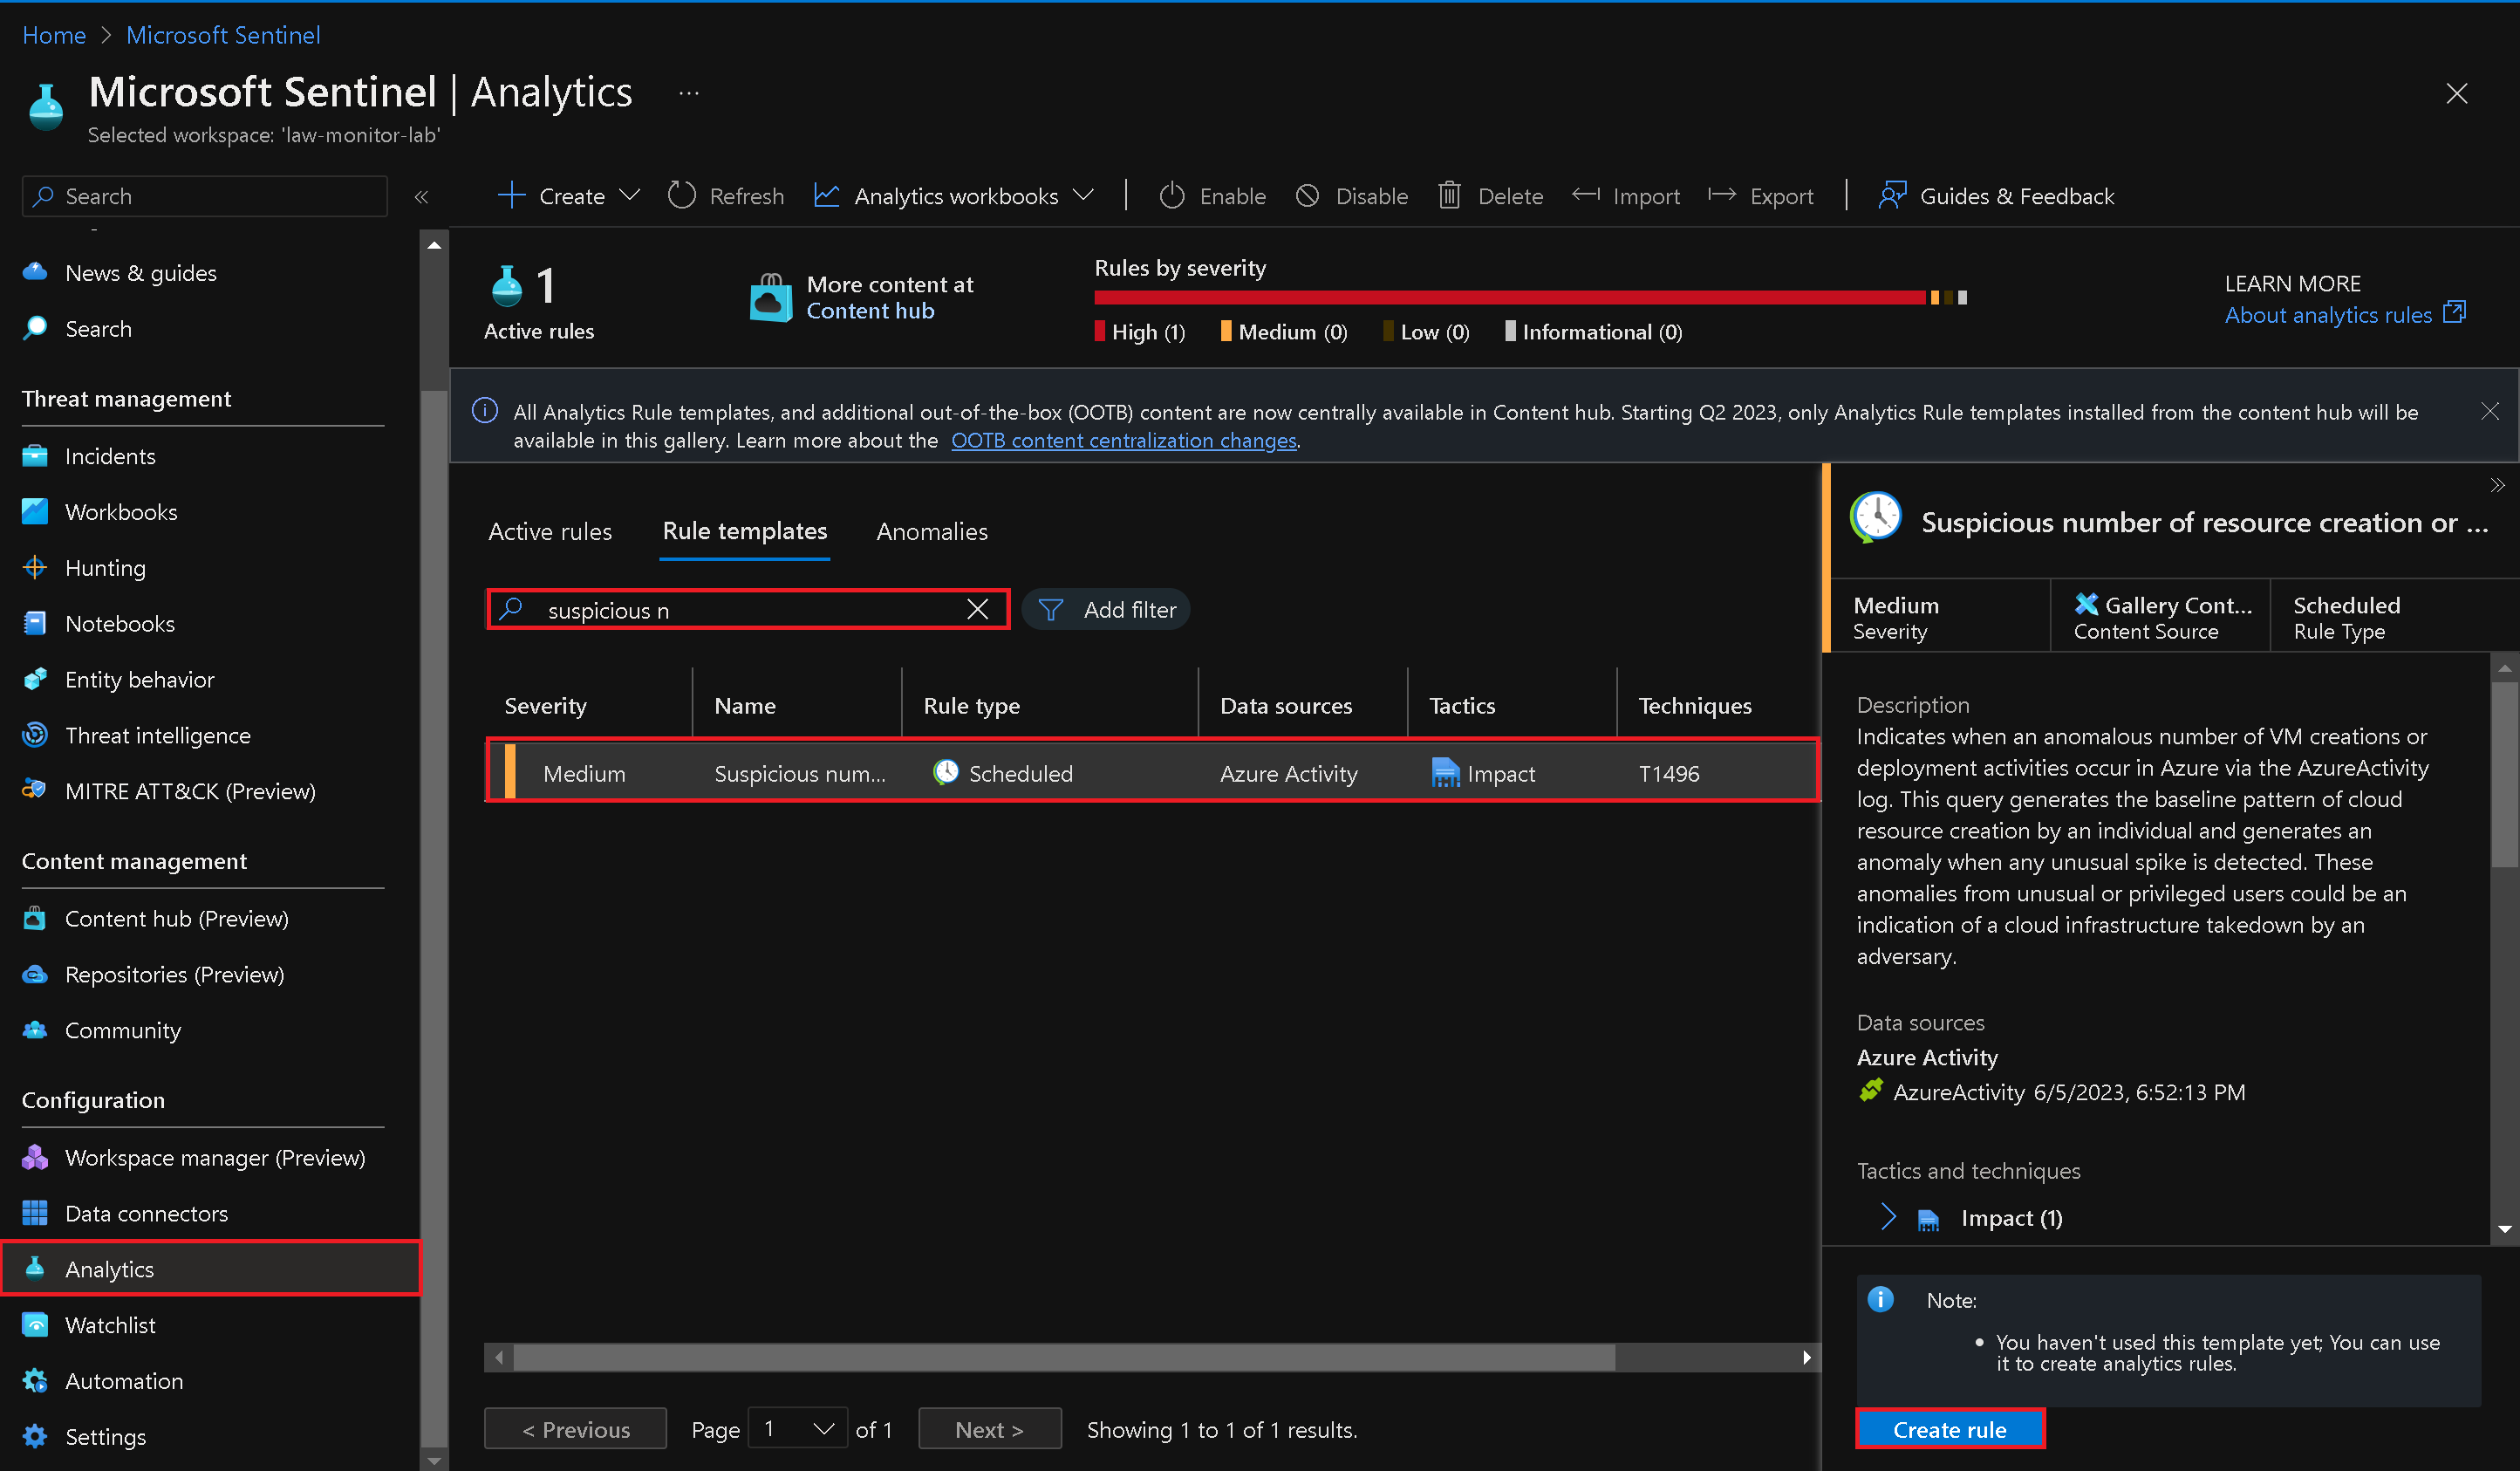Open Content hub (Preview)
The height and width of the screenshot is (1471, 2520).
tap(176, 919)
